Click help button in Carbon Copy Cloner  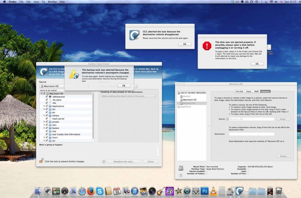pos(104,162)
